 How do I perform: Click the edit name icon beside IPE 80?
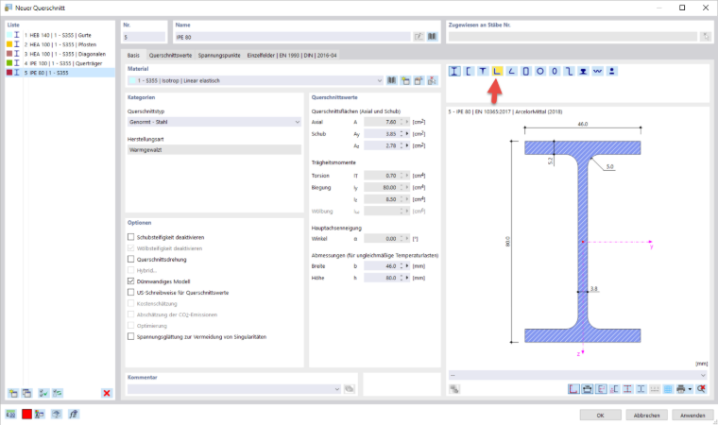click(x=419, y=37)
